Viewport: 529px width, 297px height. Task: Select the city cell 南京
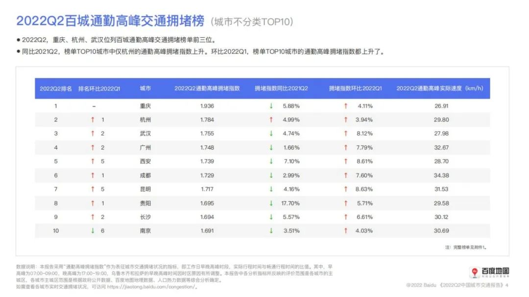[x=145, y=231]
